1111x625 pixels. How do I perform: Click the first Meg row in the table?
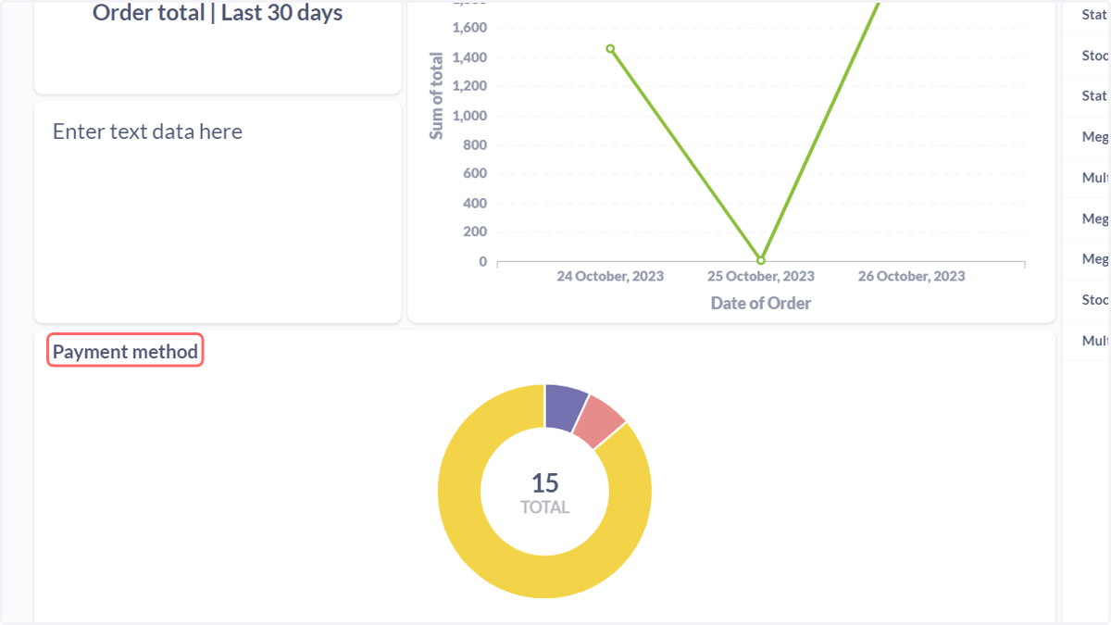coord(1087,137)
